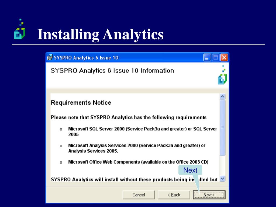
Task: Click the Microsoft Office Web Components requirement line
Action: click(x=138, y=162)
